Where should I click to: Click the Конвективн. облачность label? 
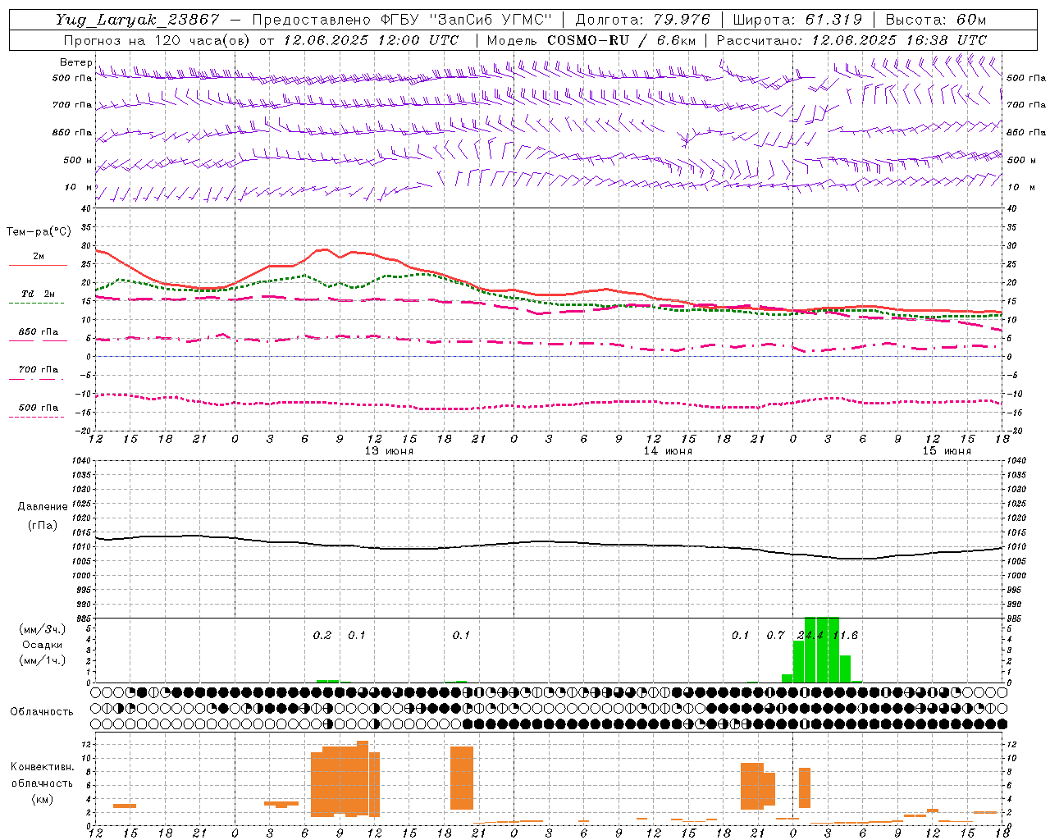tap(42, 774)
